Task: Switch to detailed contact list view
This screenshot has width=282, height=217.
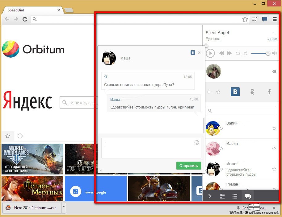Action: click(x=222, y=196)
